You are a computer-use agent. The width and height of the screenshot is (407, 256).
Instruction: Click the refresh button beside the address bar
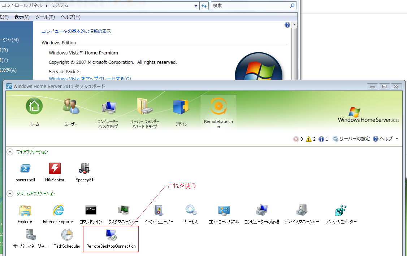pos(204,6)
